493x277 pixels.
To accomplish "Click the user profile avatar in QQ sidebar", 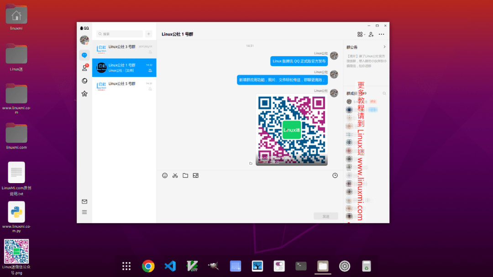I will (84, 40).
